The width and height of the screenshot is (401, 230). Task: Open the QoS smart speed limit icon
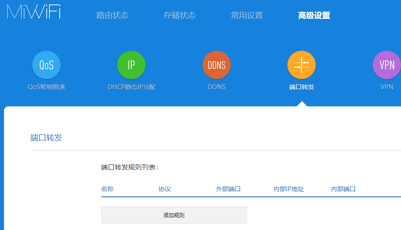pyautogui.click(x=46, y=65)
